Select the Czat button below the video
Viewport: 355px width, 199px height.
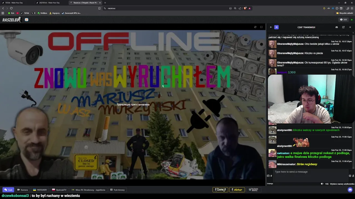tap(8, 190)
